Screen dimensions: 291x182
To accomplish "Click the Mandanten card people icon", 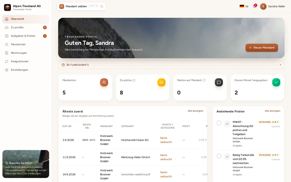I will tap(104, 82).
